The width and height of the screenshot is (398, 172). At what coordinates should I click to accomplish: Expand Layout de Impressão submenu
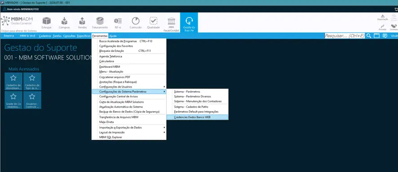[x=129, y=132]
